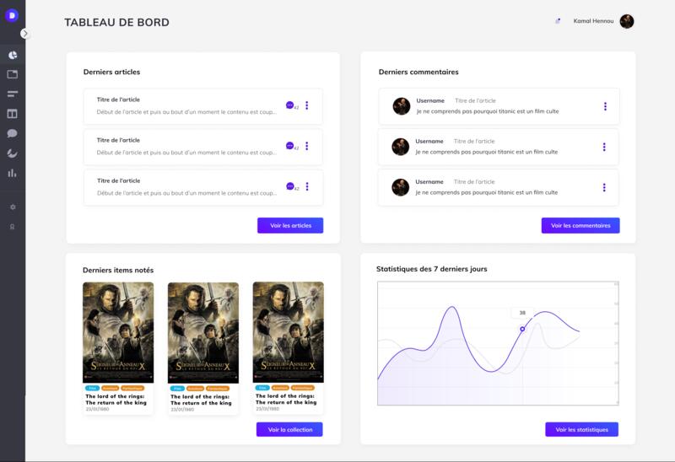The image size is (675, 462).
Task: Click "Username" on the top comment row
Action: tap(430, 100)
